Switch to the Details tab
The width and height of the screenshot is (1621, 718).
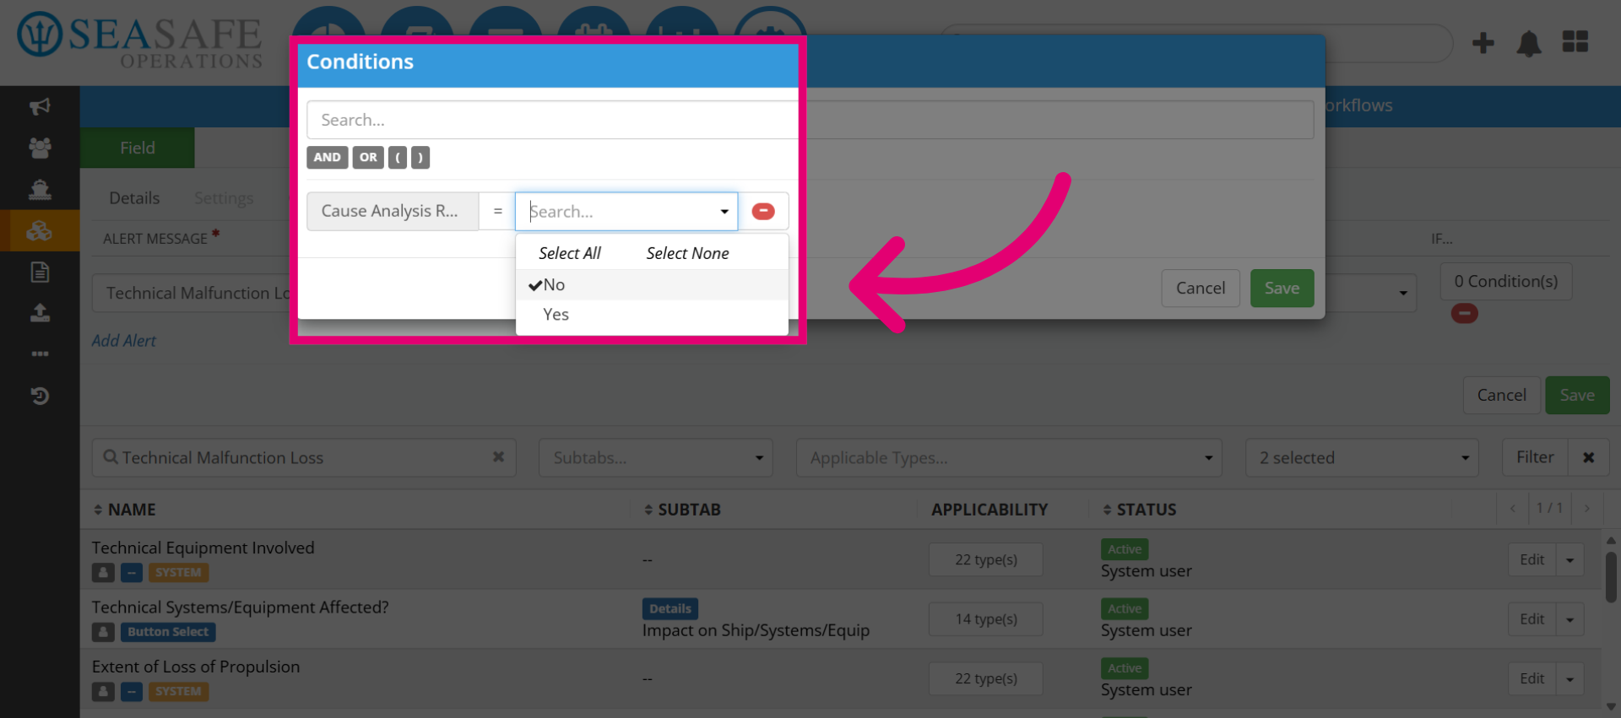coord(134,197)
